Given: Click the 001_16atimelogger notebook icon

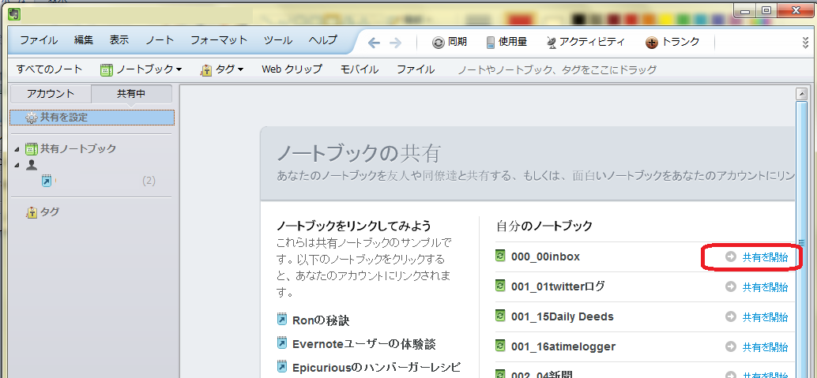Looking at the screenshot, I should [500, 346].
